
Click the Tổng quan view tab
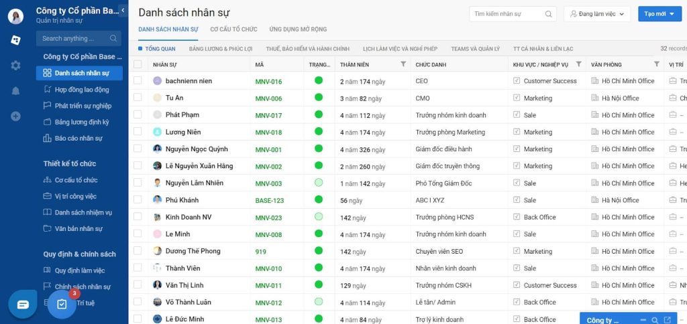157,49
